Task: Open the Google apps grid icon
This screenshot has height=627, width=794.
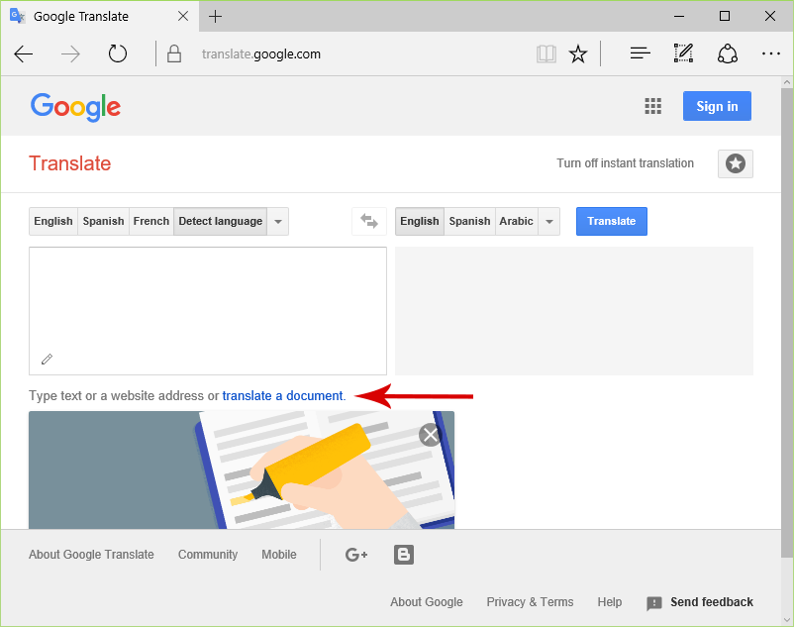Action: [652, 106]
